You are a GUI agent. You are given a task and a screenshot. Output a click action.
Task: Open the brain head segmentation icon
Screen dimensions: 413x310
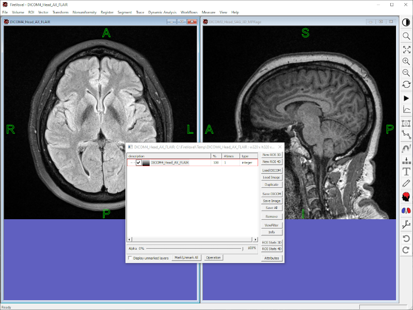click(406, 197)
